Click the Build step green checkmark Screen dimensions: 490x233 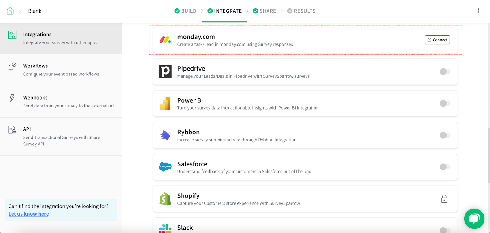pyautogui.click(x=177, y=11)
